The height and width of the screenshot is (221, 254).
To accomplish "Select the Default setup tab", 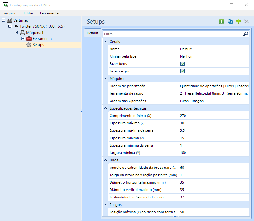I will pyautogui.click(x=92, y=33).
